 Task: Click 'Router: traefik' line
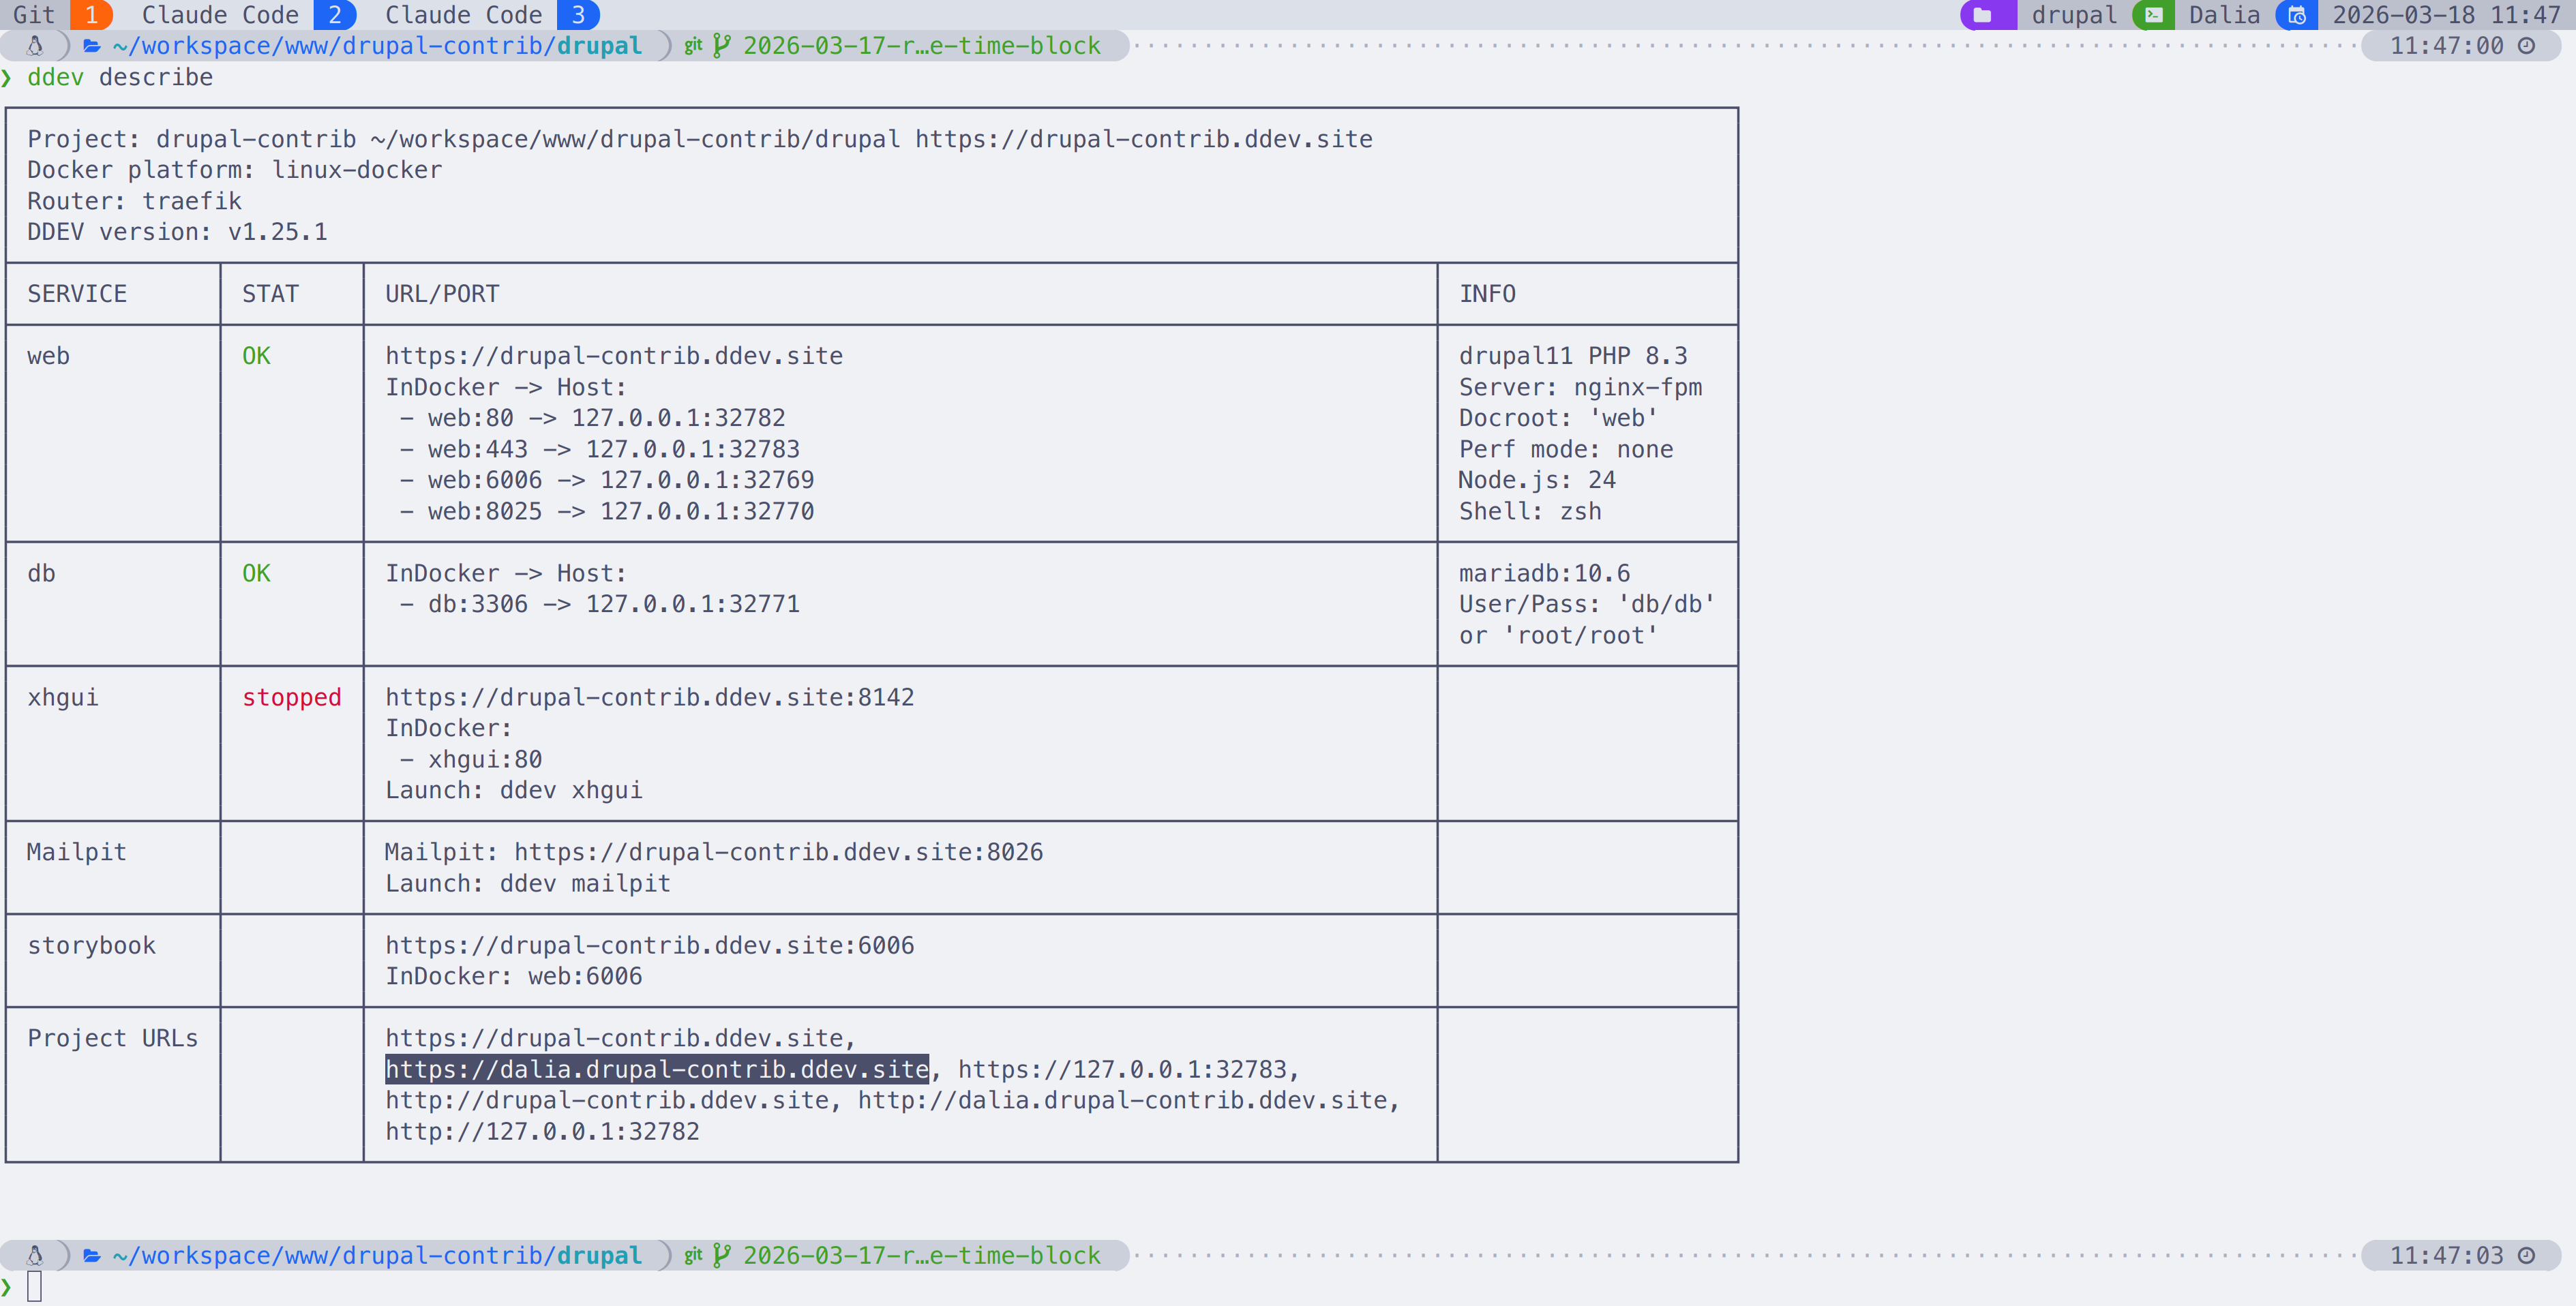pyautogui.click(x=134, y=201)
